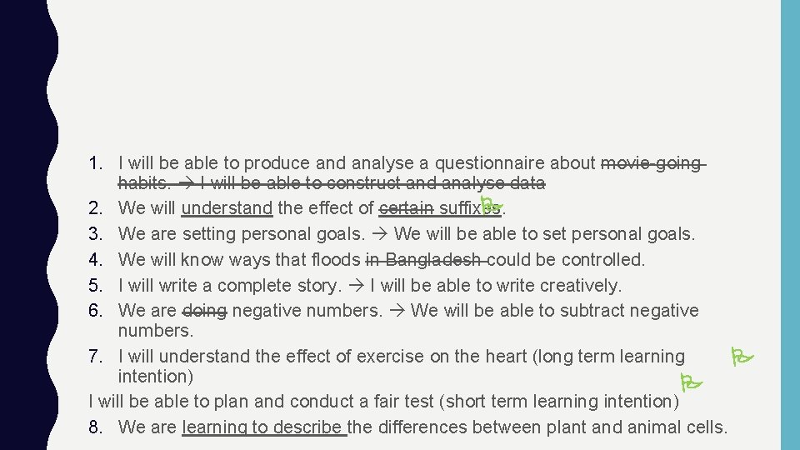Click the green icon after the word suffixes
The height and width of the screenshot is (450, 800).
[492, 204]
